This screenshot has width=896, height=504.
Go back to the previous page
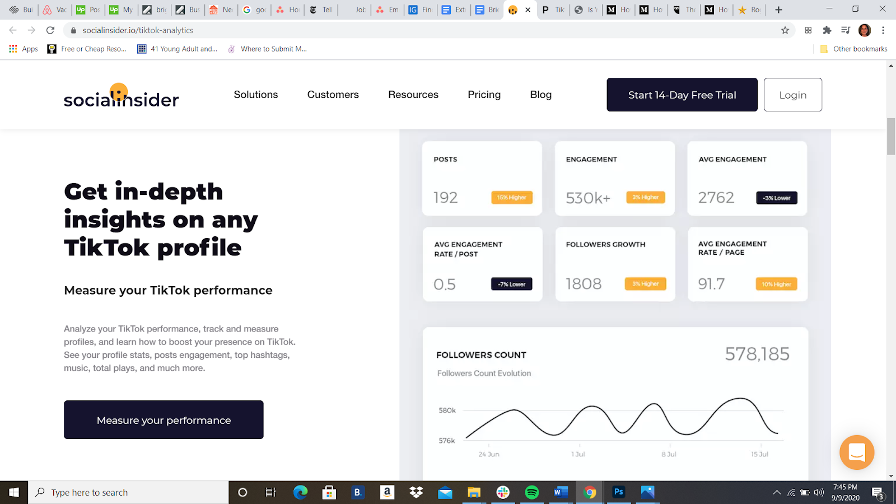(13, 30)
